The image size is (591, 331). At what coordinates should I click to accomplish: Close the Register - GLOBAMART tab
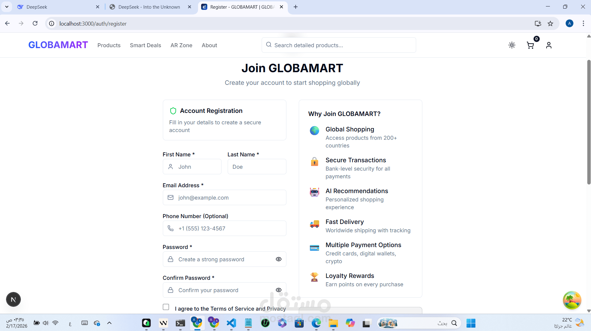pyautogui.click(x=281, y=7)
